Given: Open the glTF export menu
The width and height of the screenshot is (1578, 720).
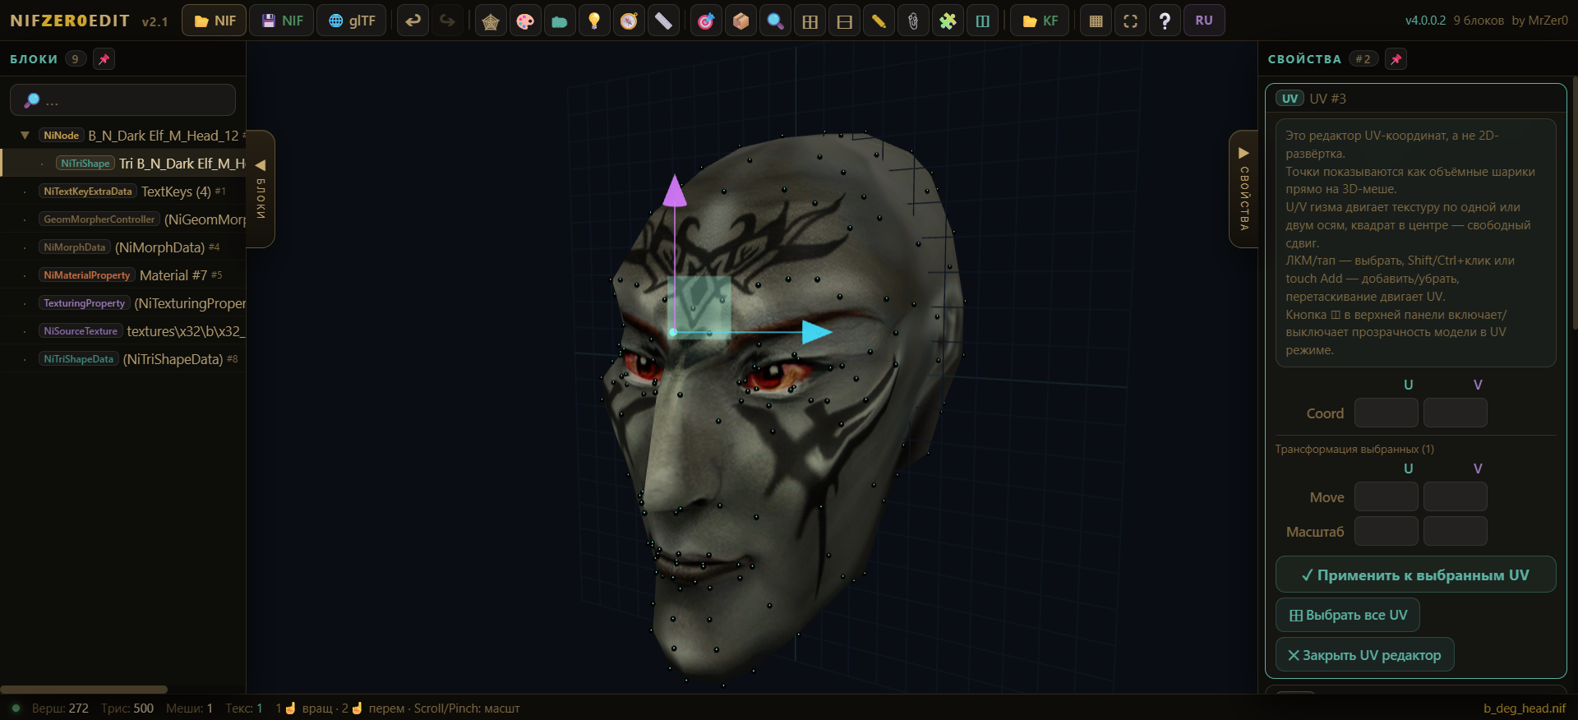Looking at the screenshot, I should (x=353, y=21).
